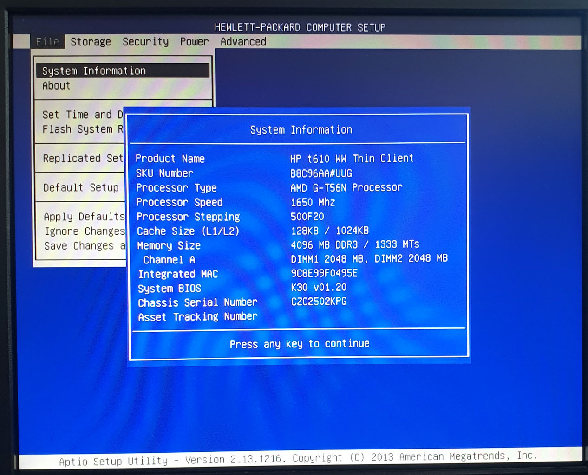
Task: Click the Integrated MAC address value
Action: pos(324,273)
